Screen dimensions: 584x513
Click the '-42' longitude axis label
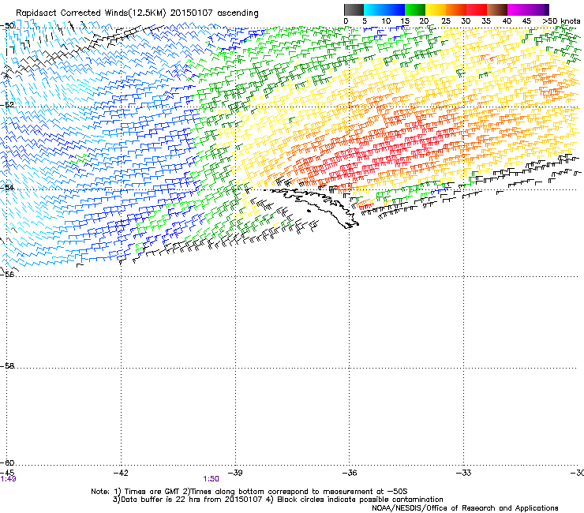(121, 473)
